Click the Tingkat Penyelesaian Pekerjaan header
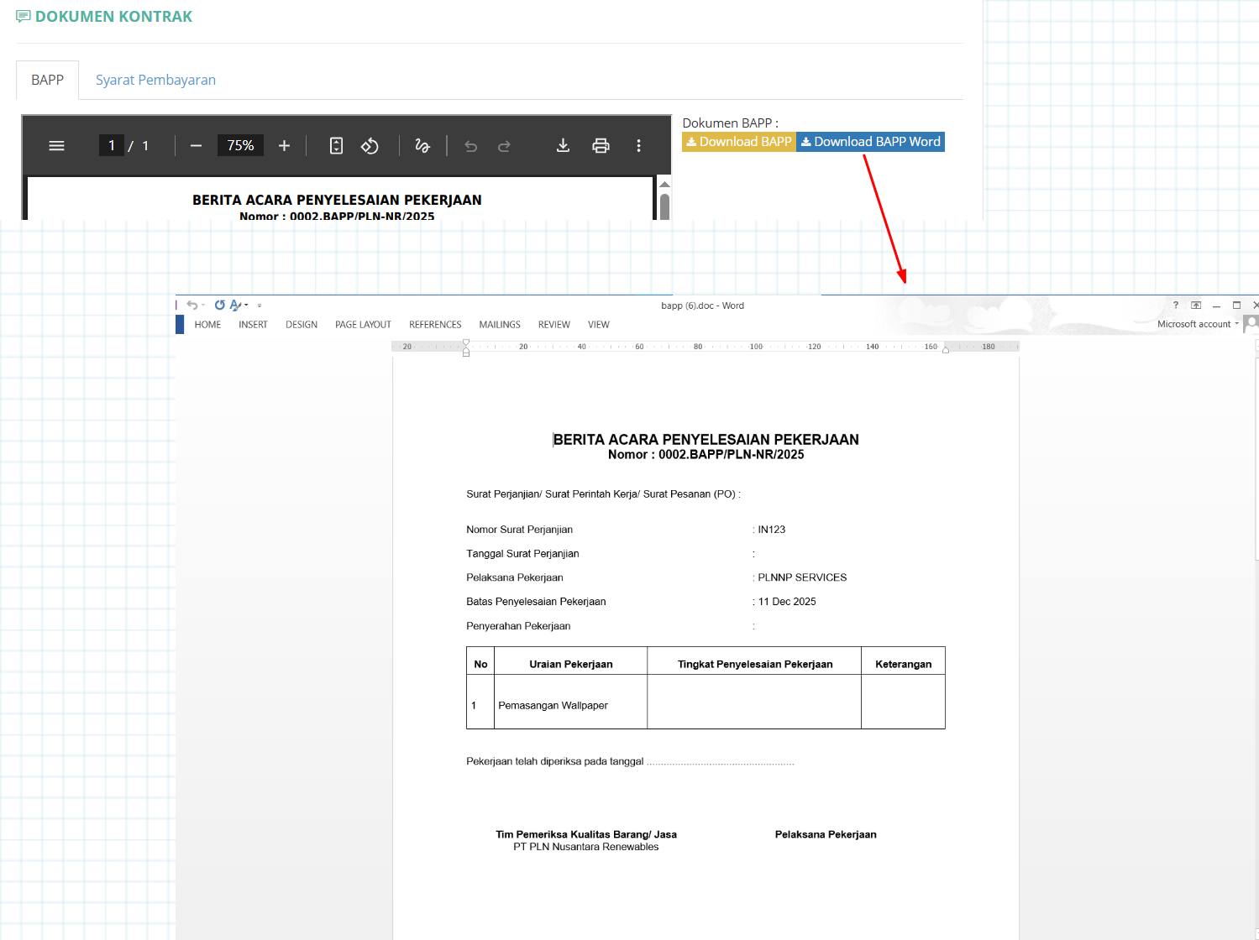 pos(755,664)
